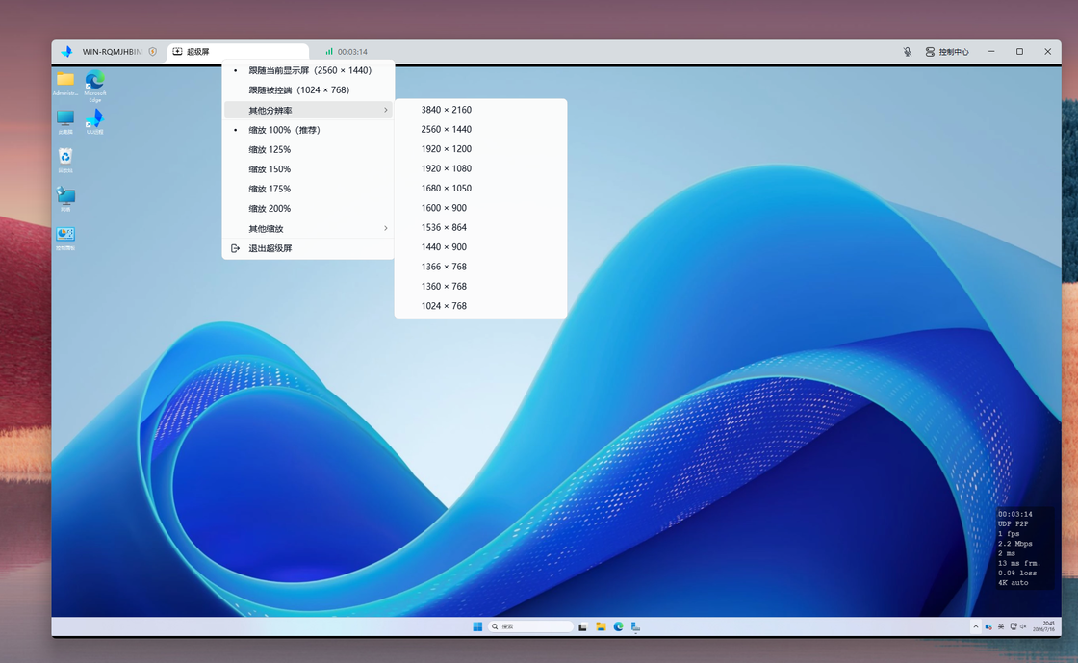Select 缩放 100% (推荐) scaling

308,130
